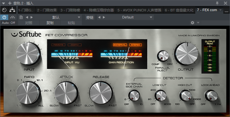Pin the plugin window with pin icon
This screenshot has width=230, height=117.
tap(218, 3)
